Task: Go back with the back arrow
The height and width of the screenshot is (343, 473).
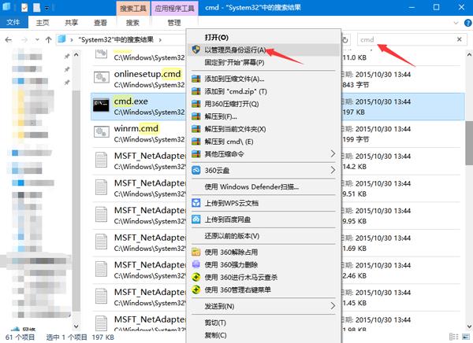Action: 9,40
